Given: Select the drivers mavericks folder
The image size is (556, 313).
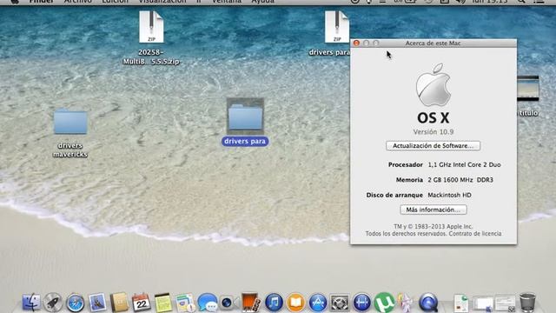Looking at the screenshot, I should pyautogui.click(x=70, y=133).
